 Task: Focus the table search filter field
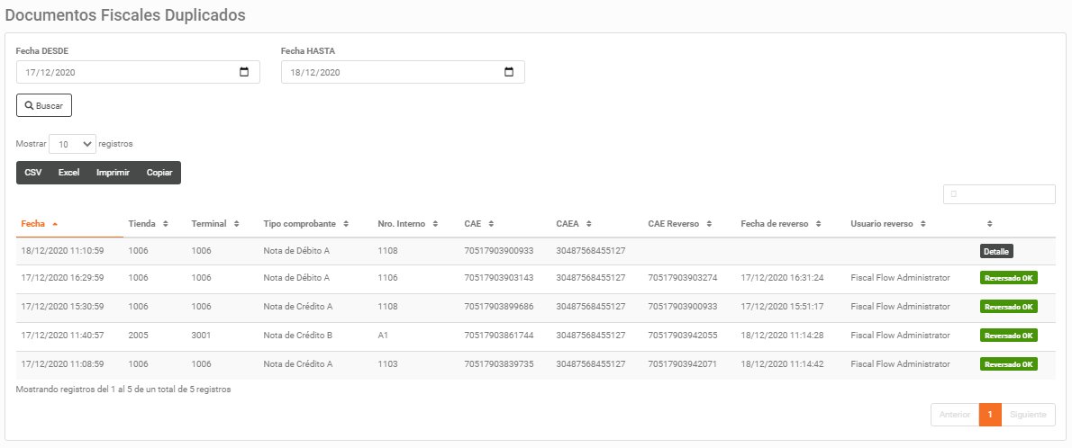point(999,194)
